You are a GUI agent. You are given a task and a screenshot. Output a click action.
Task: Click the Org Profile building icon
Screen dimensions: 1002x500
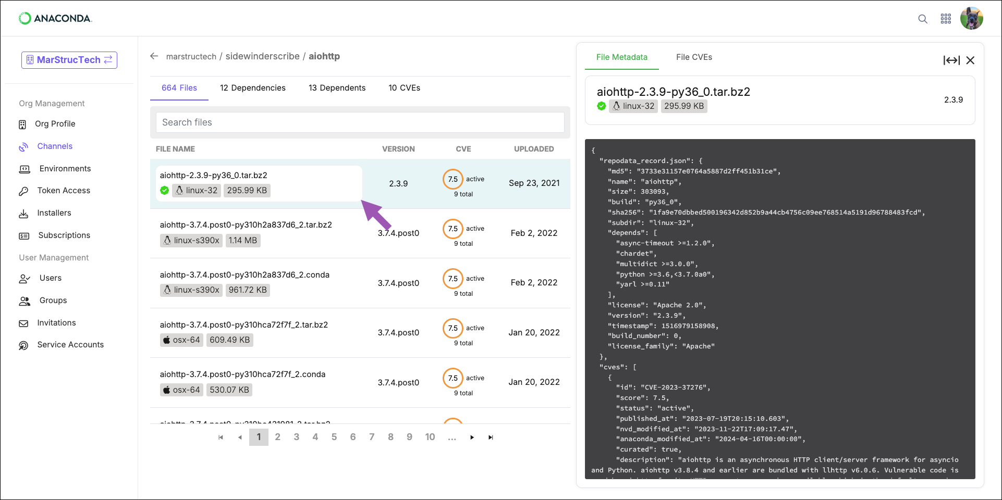pos(22,124)
